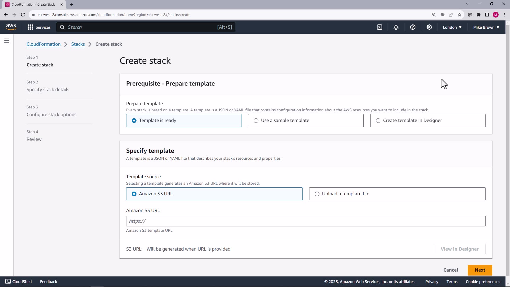Choose Upload a template file option
The width and height of the screenshot is (510, 287).
pyautogui.click(x=397, y=194)
